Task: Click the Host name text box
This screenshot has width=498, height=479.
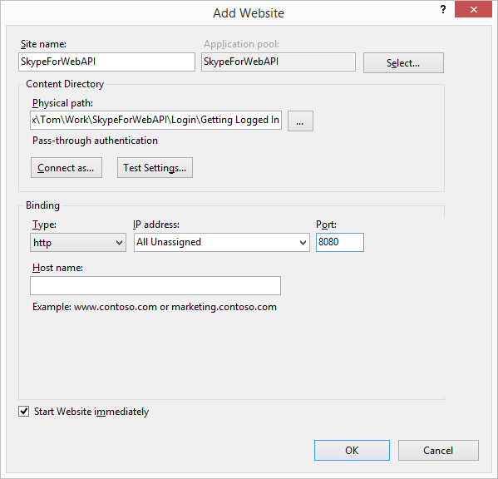Action: point(155,285)
